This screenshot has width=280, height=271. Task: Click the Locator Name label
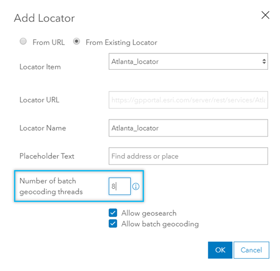pyautogui.click(x=43, y=128)
